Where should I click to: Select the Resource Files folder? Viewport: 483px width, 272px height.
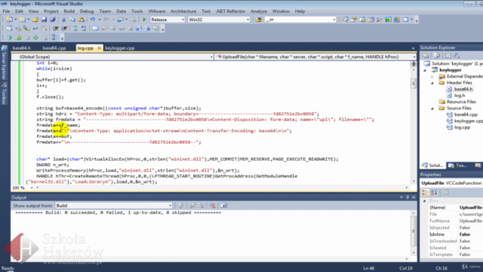point(461,102)
